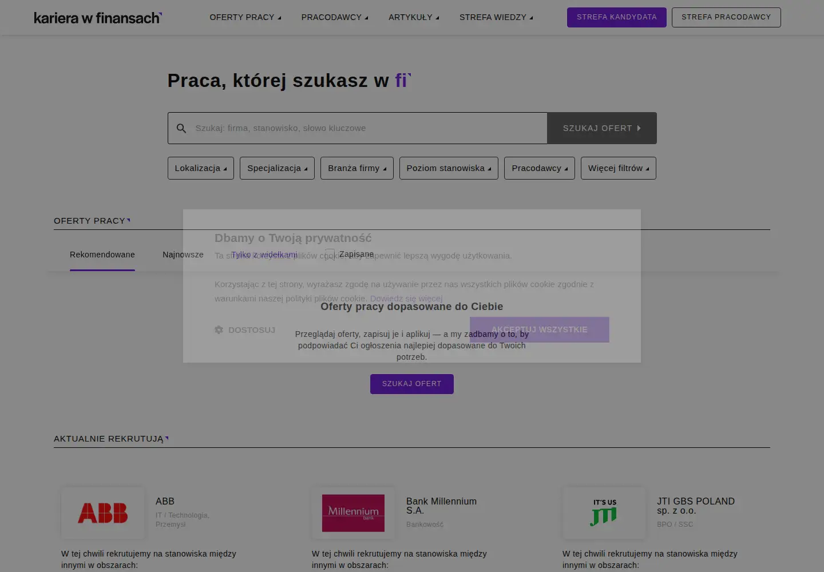
Task: Tick the Zapisane checkbox
Action: tap(330, 255)
